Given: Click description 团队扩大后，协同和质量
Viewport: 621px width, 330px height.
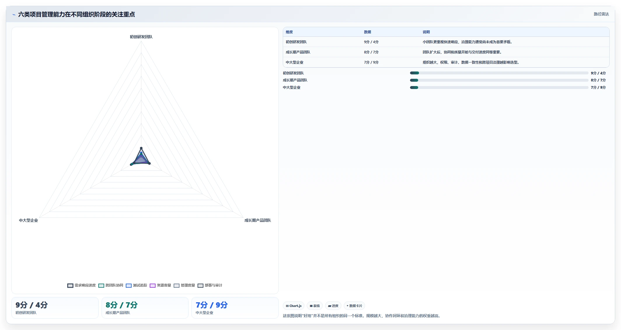Looking at the screenshot, I should 462,52.
